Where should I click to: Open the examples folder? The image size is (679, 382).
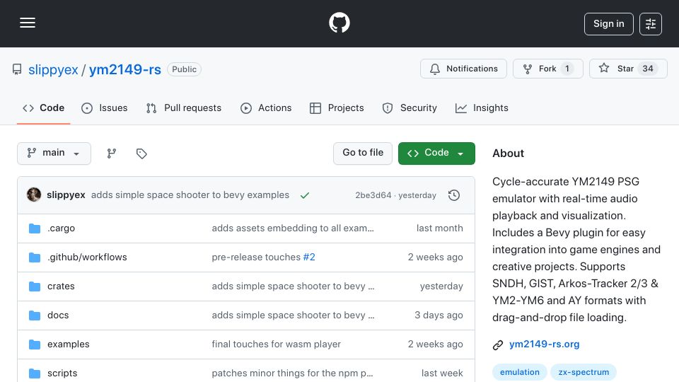tap(69, 345)
